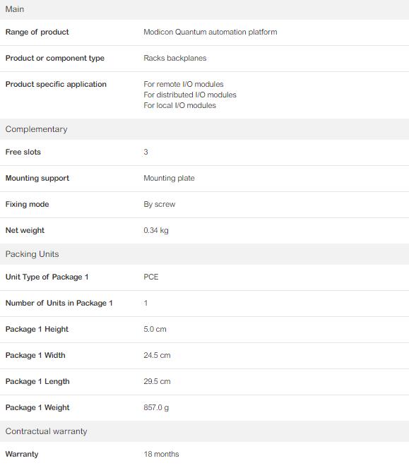Click the By screw fixing mode value
This screenshot has height=468, width=409.
point(159,204)
